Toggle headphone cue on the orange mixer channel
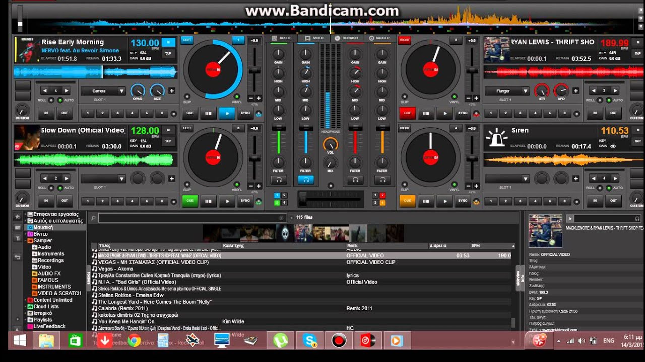This screenshot has height=362, width=645. pyautogui.click(x=382, y=179)
